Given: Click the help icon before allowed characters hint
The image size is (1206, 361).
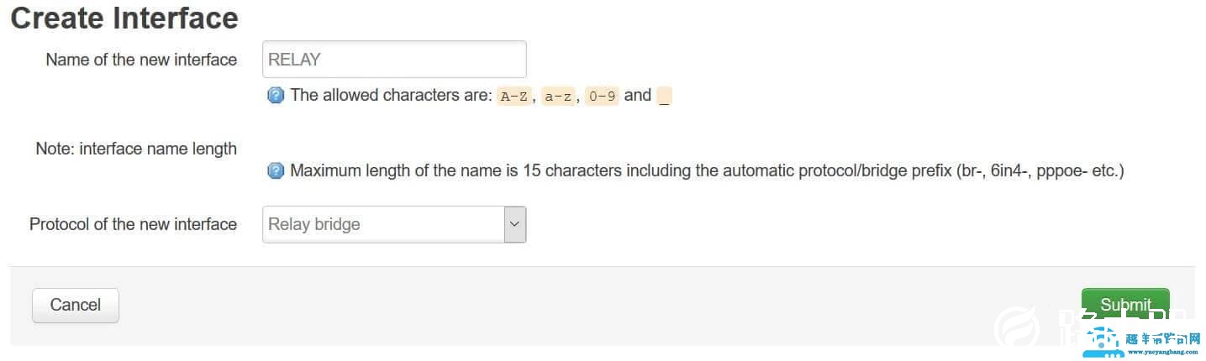Looking at the screenshot, I should 276,96.
